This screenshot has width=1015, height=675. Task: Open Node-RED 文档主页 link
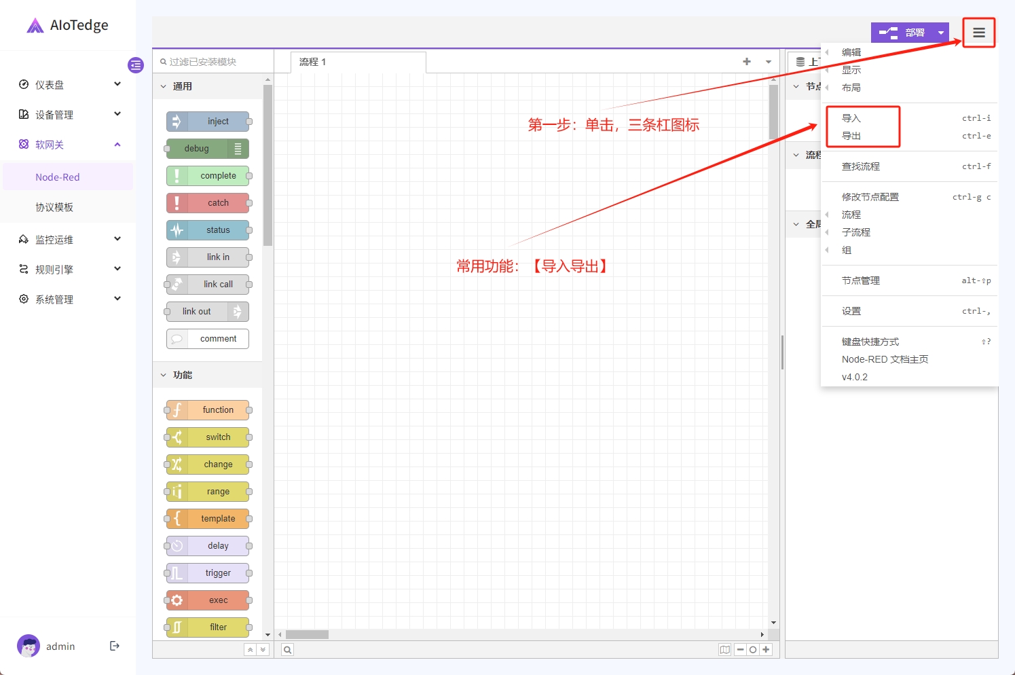pos(885,359)
